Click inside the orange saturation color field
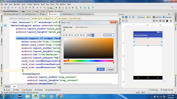The height and width of the screenshot is (99, 177). coord(88,48)
